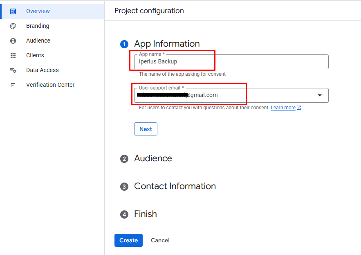Focus the App name input field
This screenshot has height=255, width=361.
231,61
